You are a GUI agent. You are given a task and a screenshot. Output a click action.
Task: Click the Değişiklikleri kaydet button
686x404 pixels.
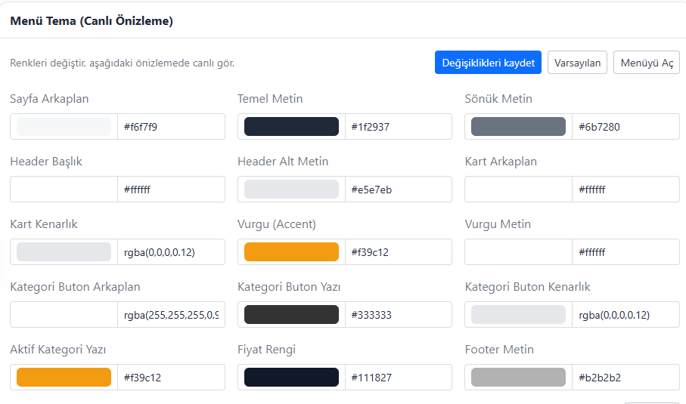coord(489,63)
